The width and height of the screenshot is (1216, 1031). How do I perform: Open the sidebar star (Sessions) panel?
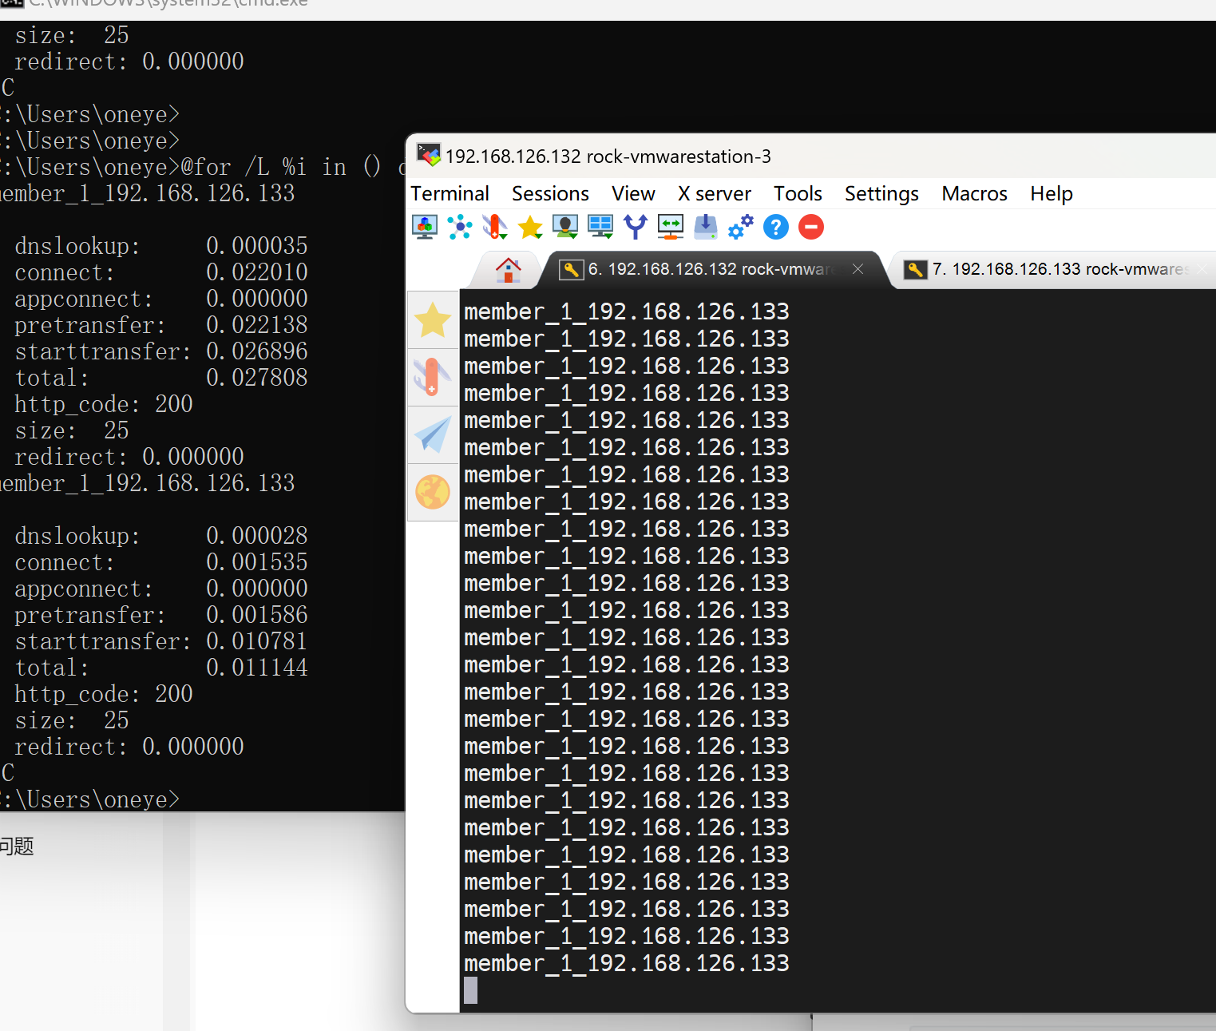point(433,320)
